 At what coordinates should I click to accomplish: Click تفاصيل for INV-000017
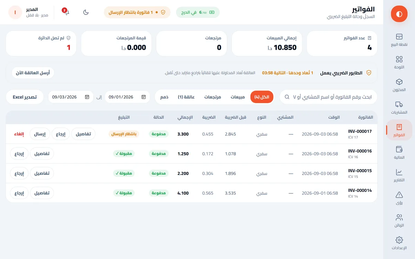83,134
